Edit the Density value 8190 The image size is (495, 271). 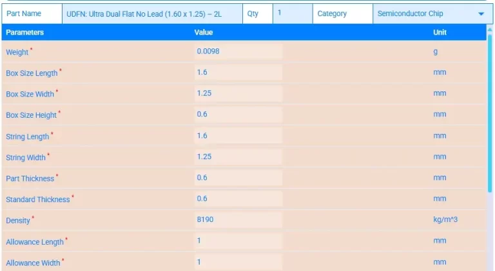[x=238, y=220]
